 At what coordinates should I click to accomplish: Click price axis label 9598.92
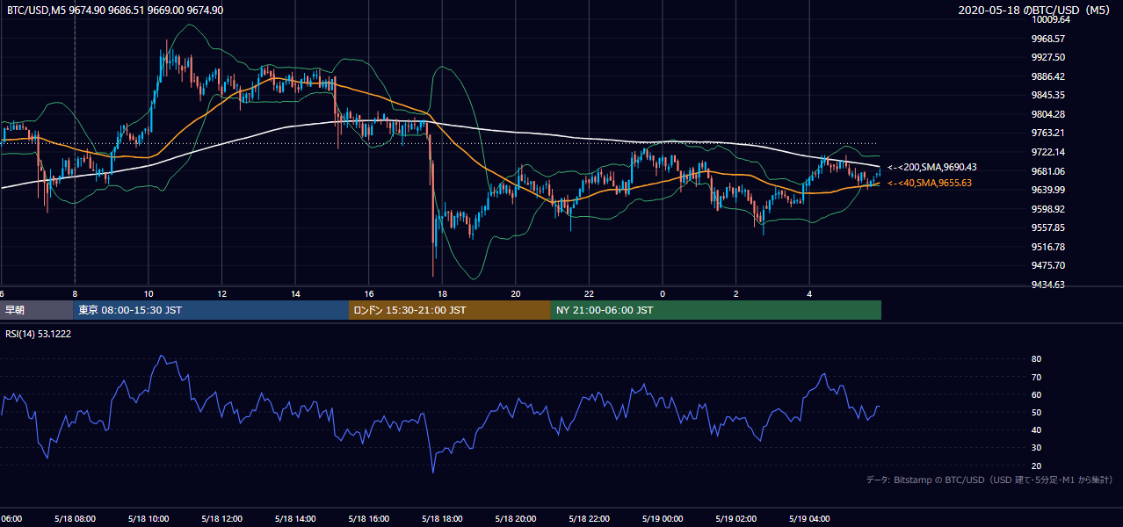coord(1048,209)
